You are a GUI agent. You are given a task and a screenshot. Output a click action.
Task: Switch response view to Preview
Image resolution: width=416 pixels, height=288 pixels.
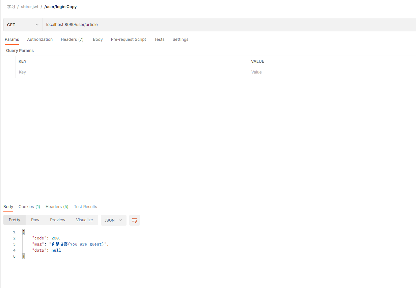click(x=57, y=220)
